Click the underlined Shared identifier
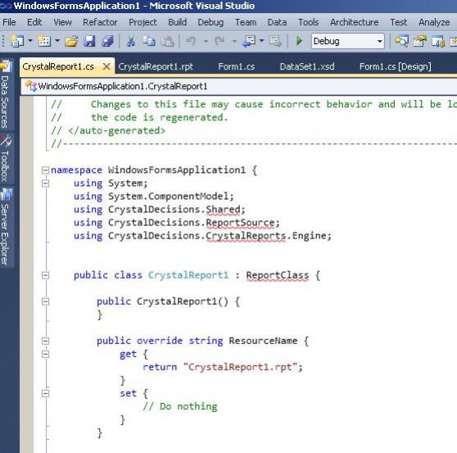This screenshot has height=453, width=457. (x=223, y=210)
